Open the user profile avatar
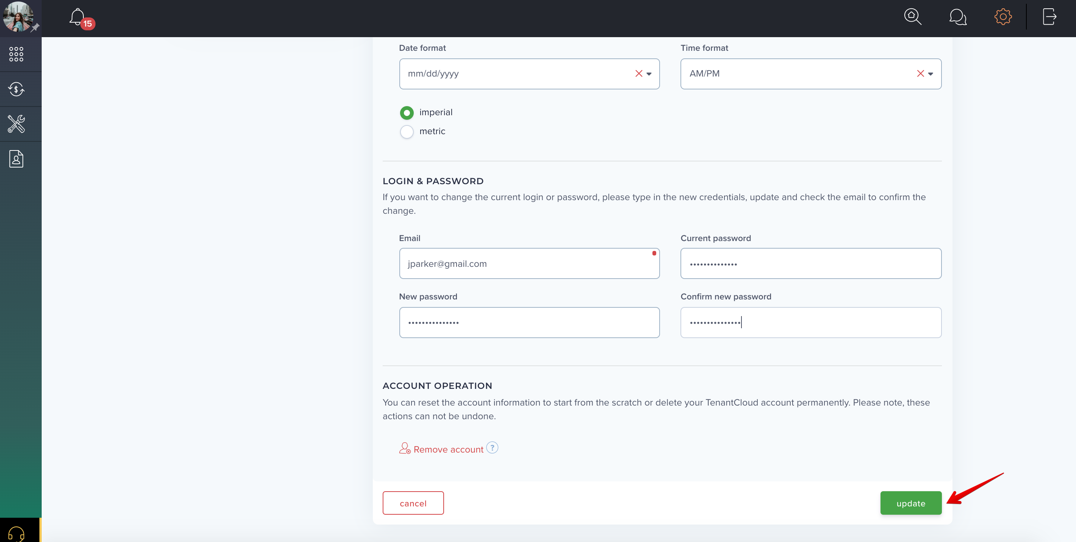The image size is (1076, 542). 17,17
